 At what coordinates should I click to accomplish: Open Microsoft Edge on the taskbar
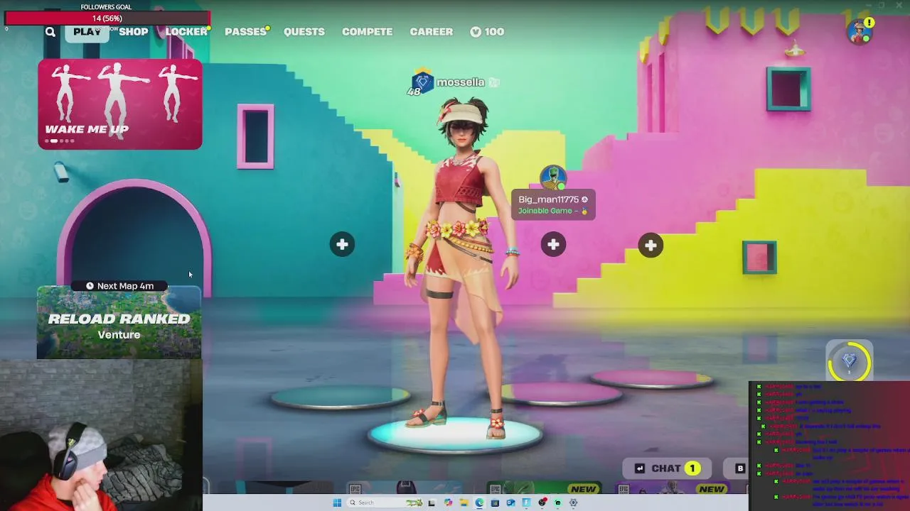[x=479, y=502]
